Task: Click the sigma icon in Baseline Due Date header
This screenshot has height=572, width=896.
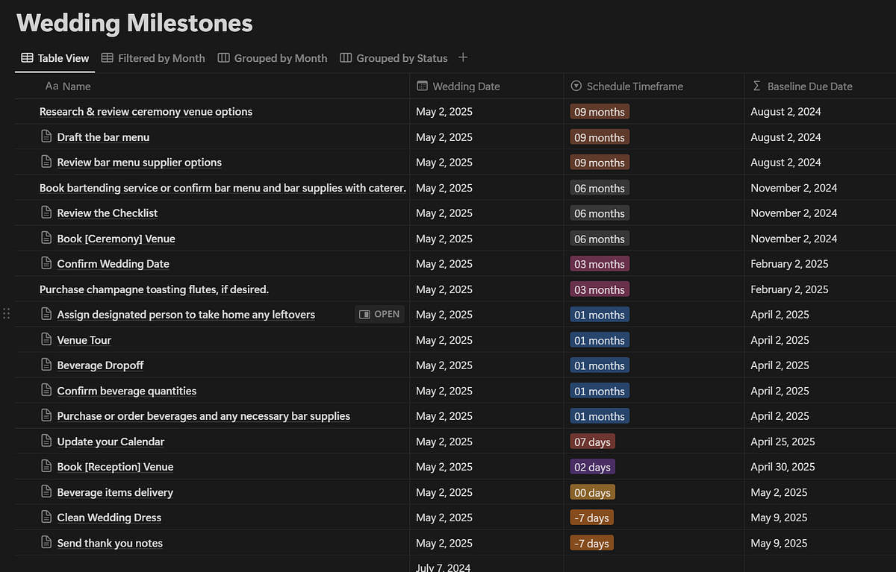Action: (757, 86)
